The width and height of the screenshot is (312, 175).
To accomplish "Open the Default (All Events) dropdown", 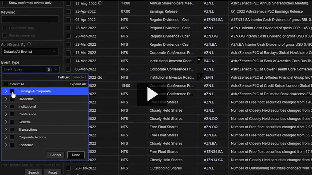I will tap(30, 52).
